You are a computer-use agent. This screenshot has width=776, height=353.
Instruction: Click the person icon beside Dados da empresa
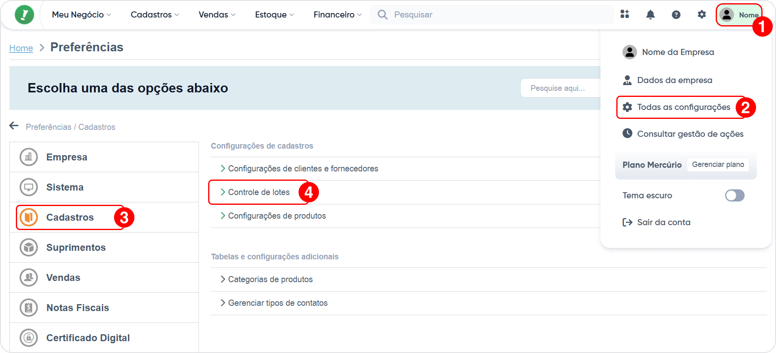point(627,80)
